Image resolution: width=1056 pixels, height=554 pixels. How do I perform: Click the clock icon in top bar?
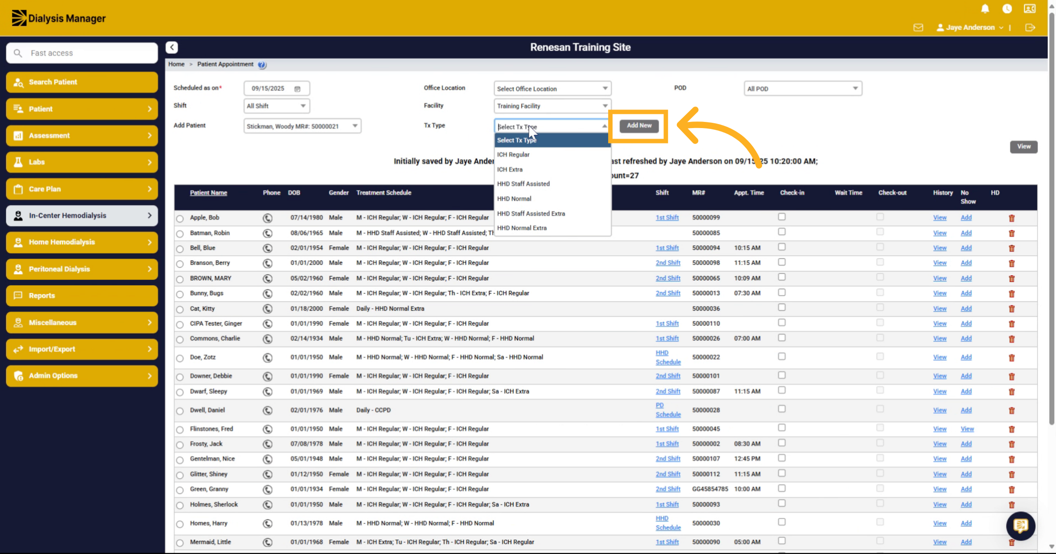pyautogui.click(x=1007, y=9)
